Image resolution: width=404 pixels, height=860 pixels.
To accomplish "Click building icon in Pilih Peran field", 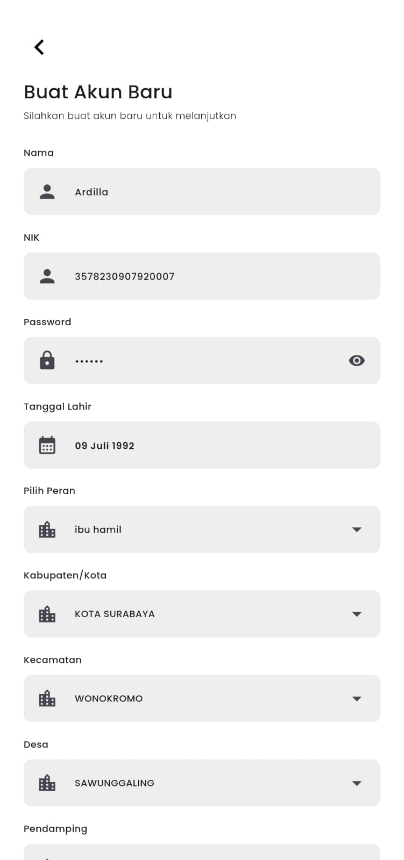I will pyautogui.click(x=47, y=529).
